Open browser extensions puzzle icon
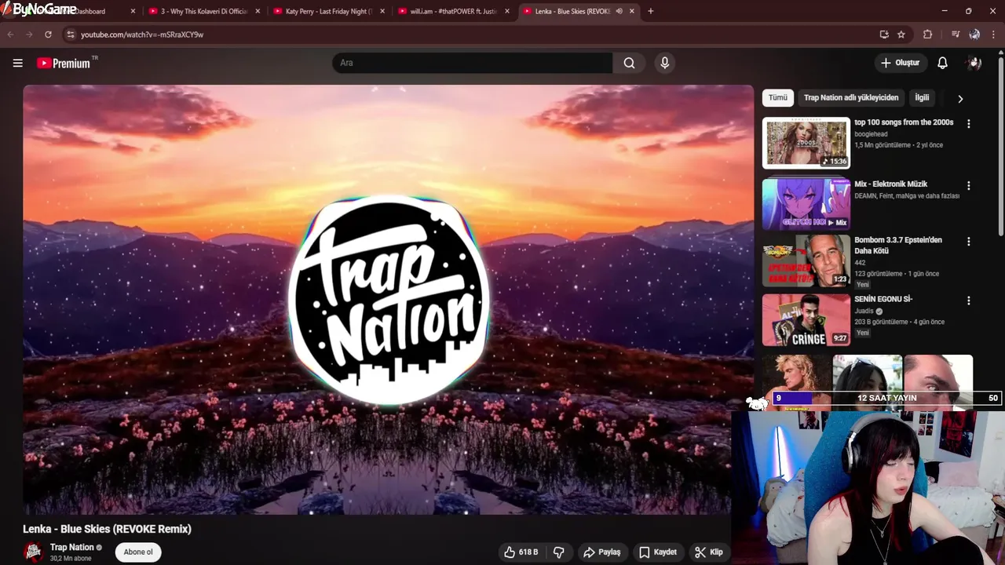The height and width of the screenshot is (565, 1005). 927,35
